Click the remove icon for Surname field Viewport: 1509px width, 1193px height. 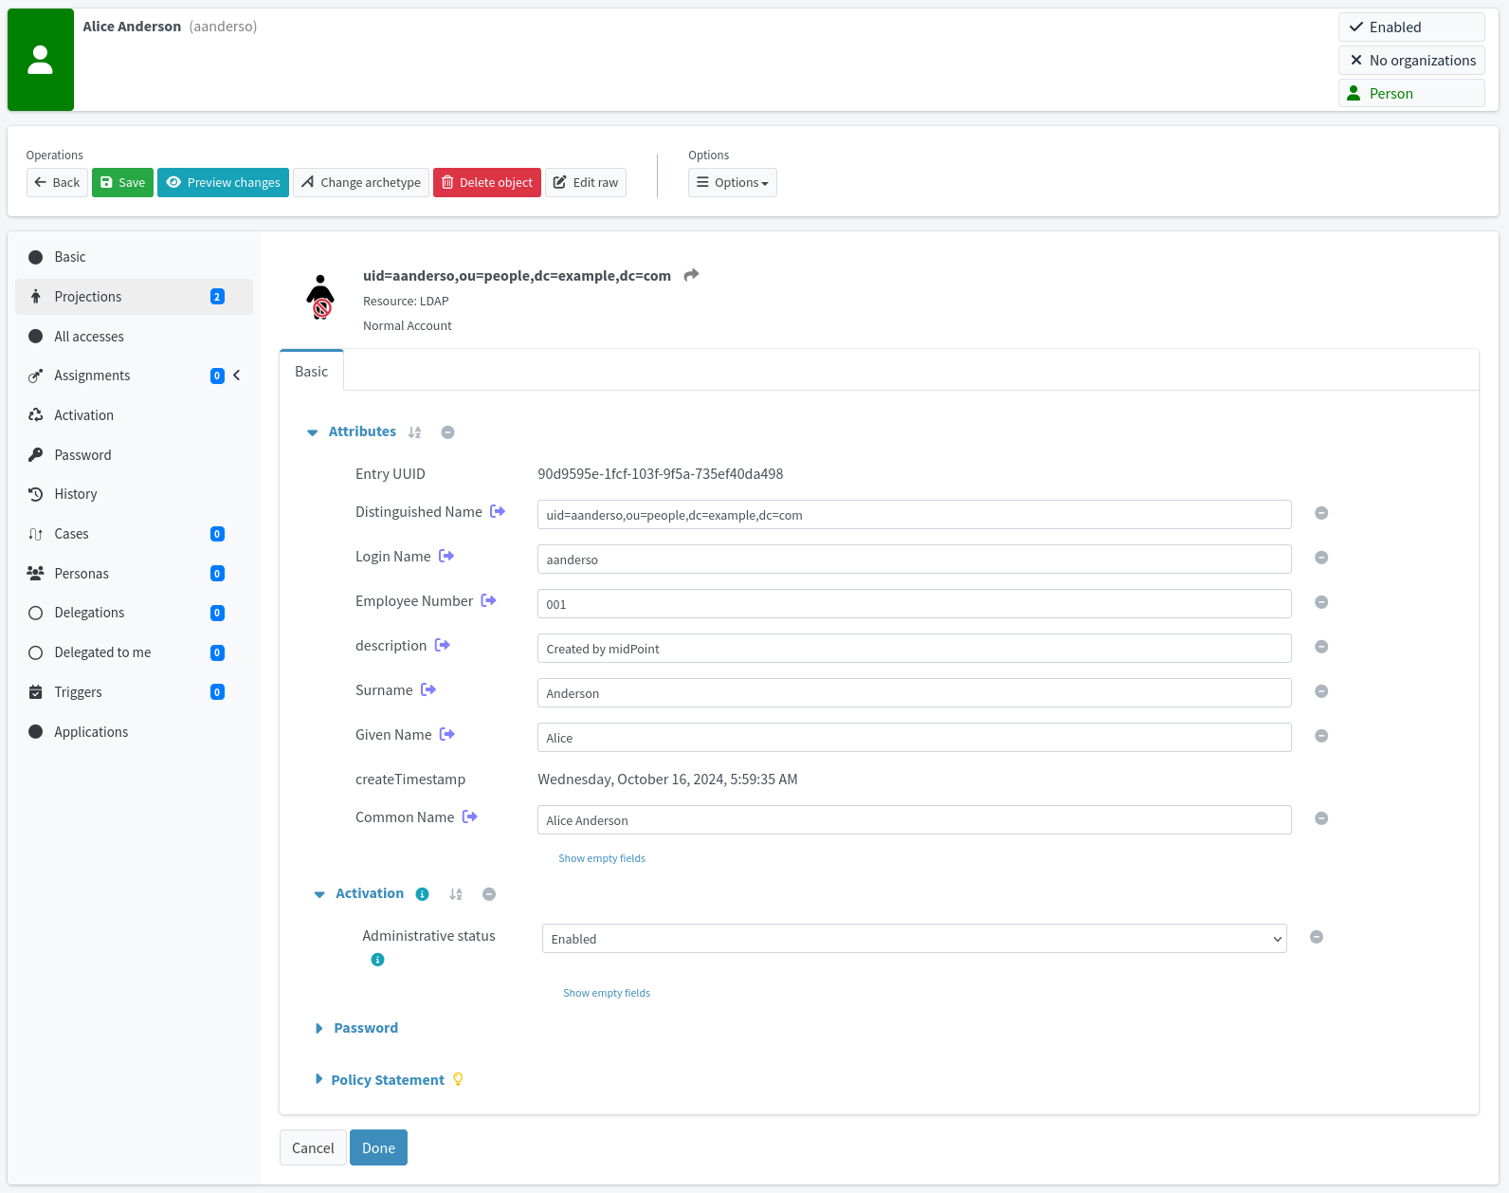(1321, 691)
